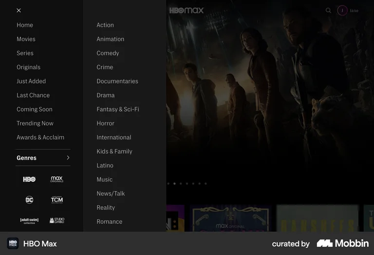
Task: Pick the Music genre
Action: (x=105, y=179)
